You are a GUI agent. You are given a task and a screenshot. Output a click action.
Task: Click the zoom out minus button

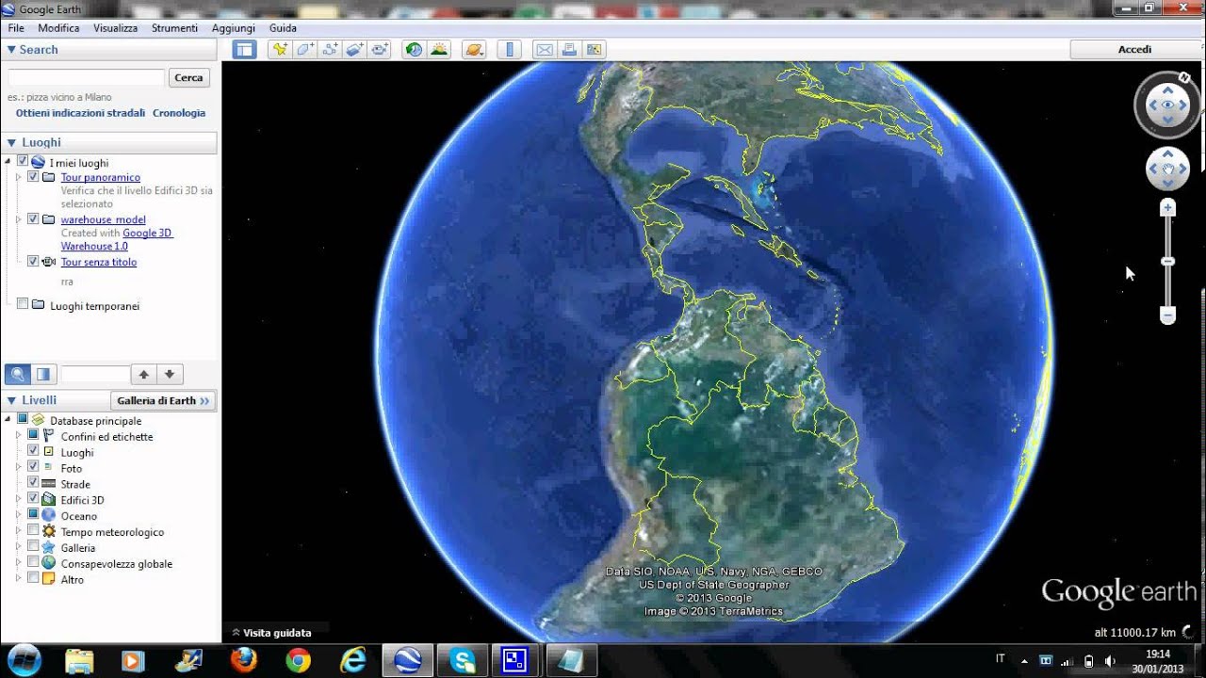click(x=1167, y=315)
